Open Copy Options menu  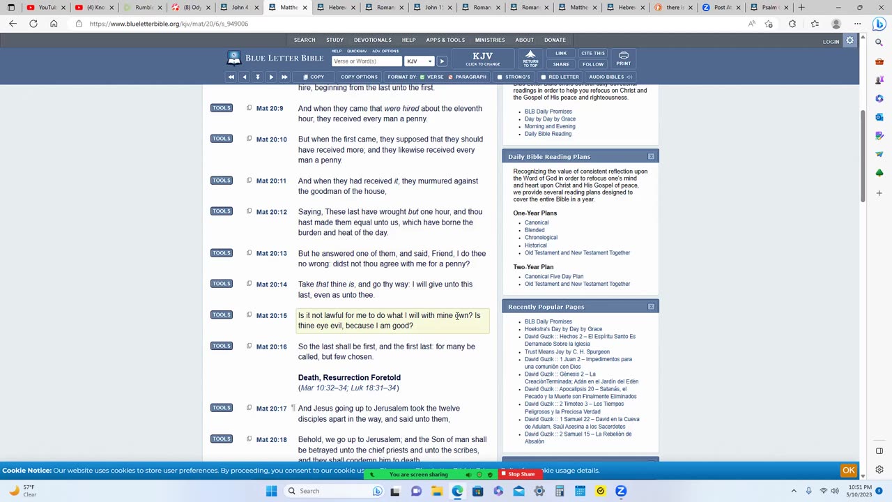tap(359, 77)
